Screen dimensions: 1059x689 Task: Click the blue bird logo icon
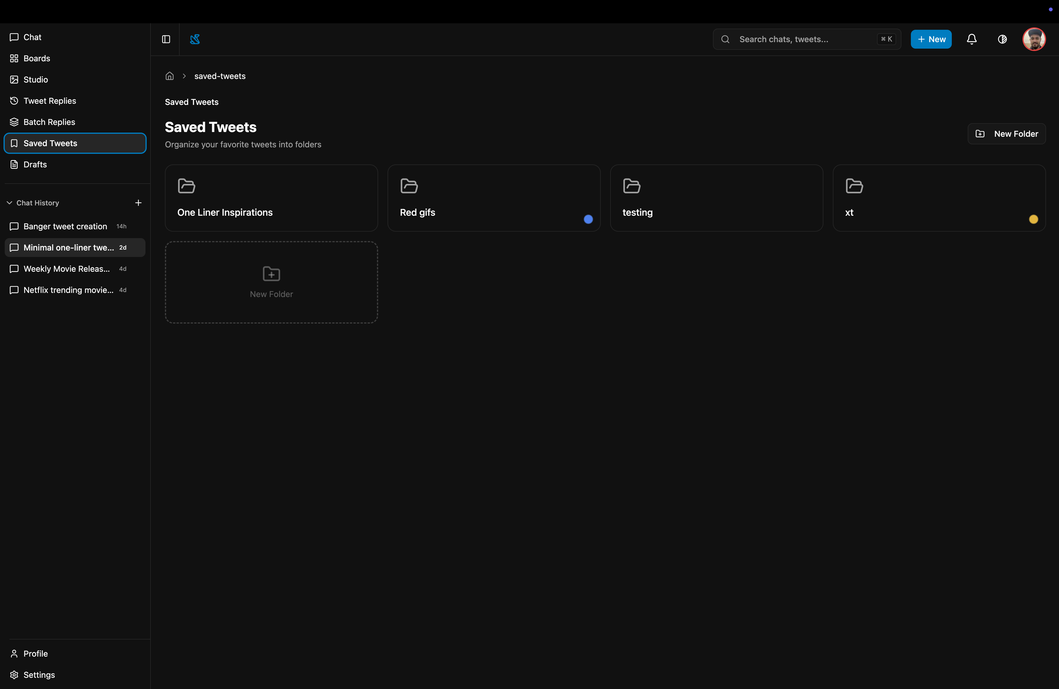(x=195, y=39)
